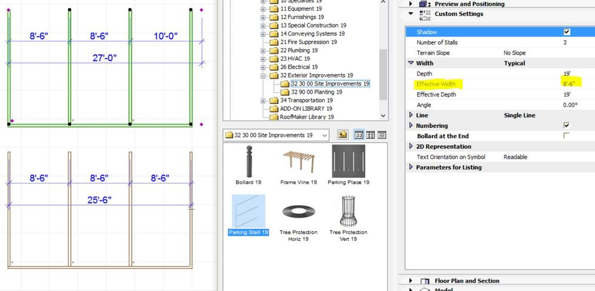595x291 pixels.
Task: Select 11 Equipment 19 folder
Action: pyautogui.click(x=301, y=9)
